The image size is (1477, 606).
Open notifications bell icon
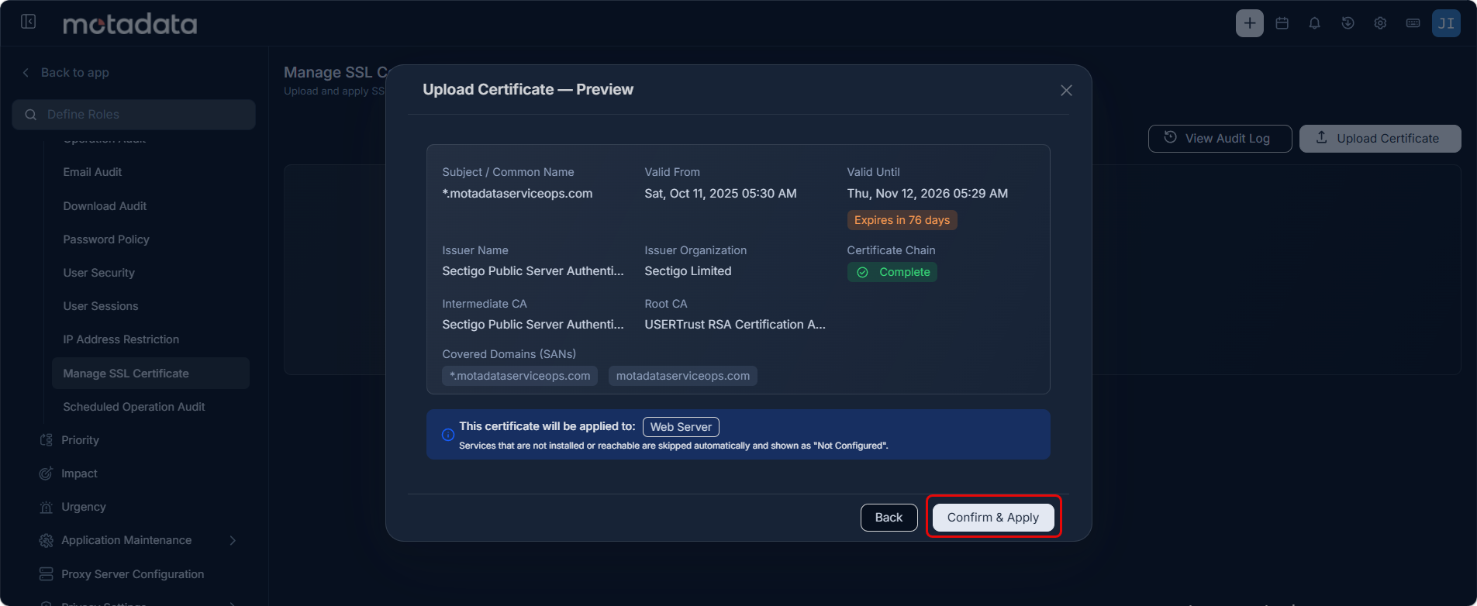pos(1315,23)
